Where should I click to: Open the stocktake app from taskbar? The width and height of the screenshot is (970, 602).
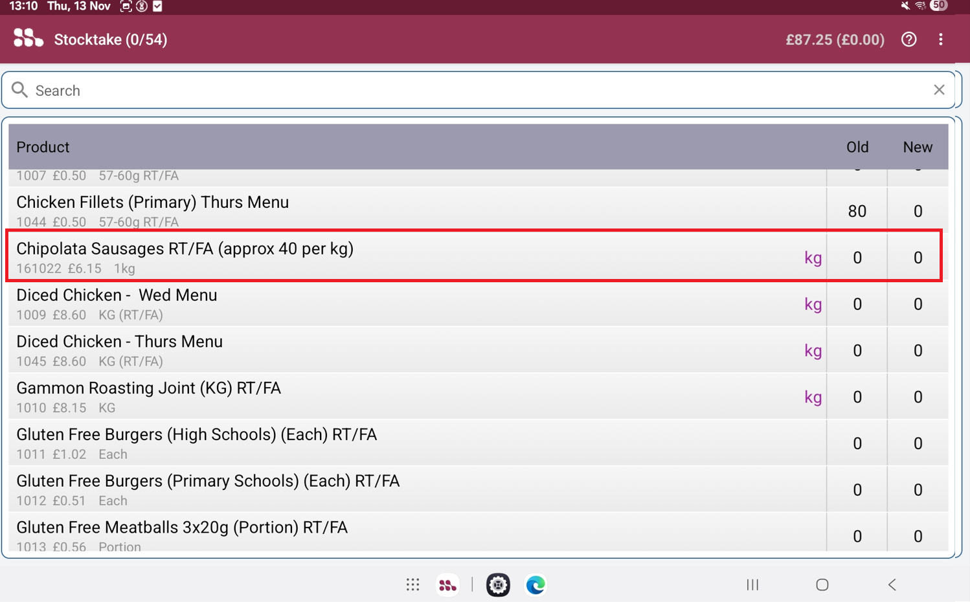tap(447, 585)
